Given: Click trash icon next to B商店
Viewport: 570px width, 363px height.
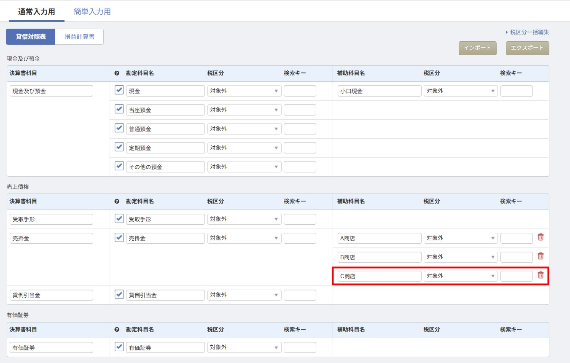Looking at the screenshot, I should 540,256.
